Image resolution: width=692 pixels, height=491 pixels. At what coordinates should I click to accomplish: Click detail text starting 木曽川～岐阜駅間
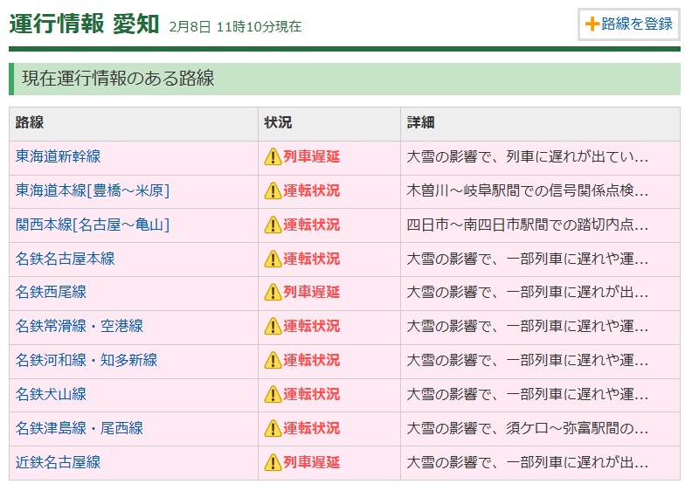(528, 190)
